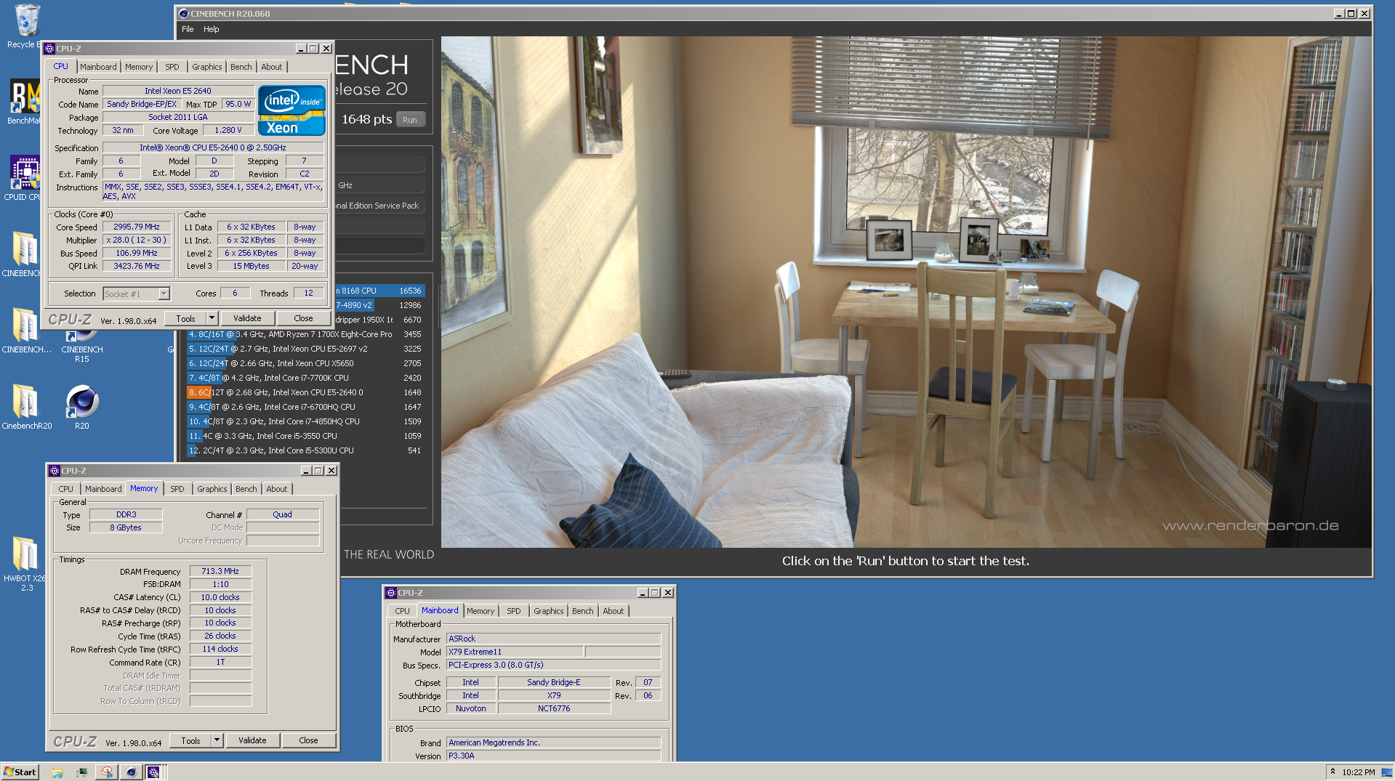Open the Cinebench File menu

point(188,29)
